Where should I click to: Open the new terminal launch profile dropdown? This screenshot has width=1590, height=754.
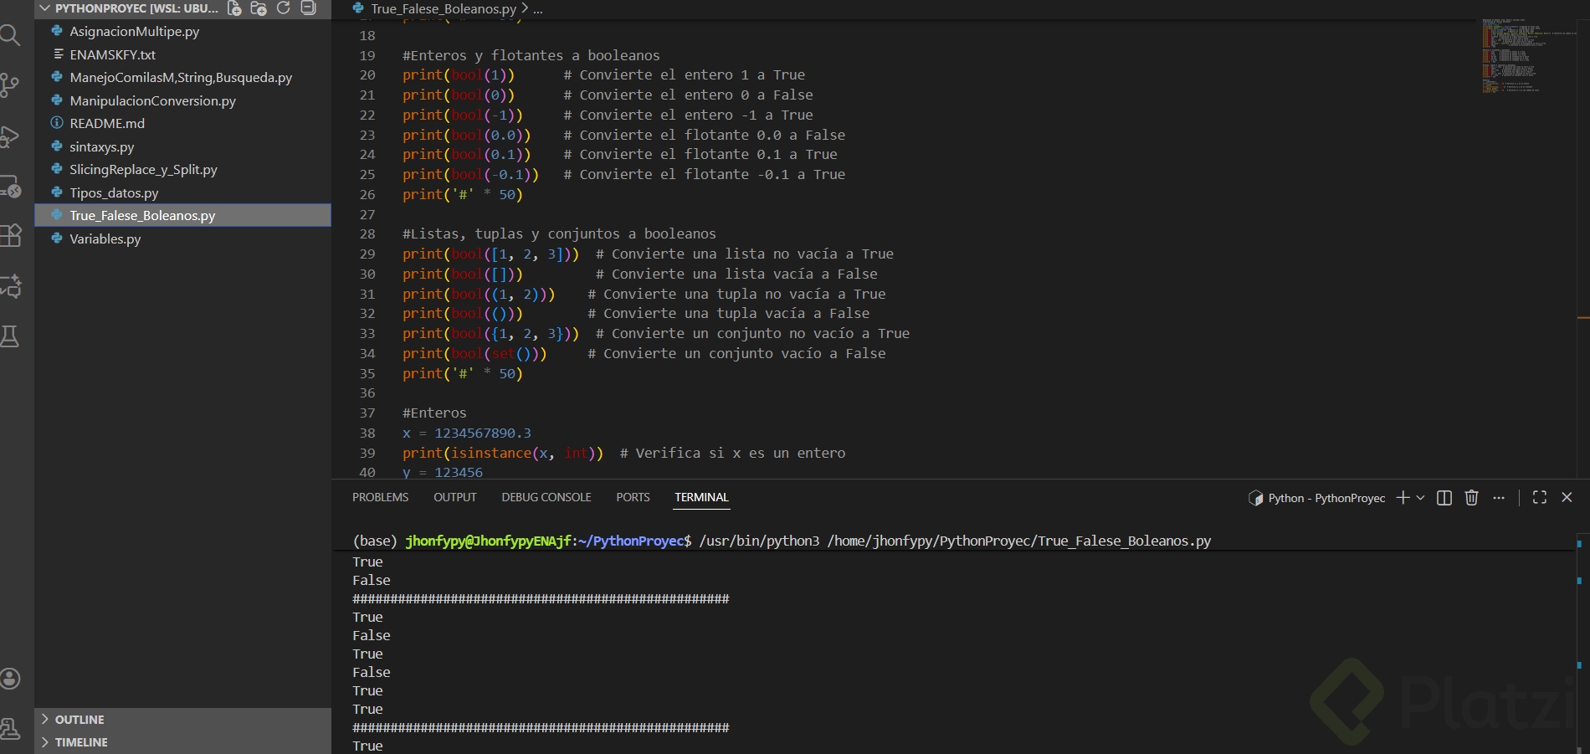coord(1420,498)
